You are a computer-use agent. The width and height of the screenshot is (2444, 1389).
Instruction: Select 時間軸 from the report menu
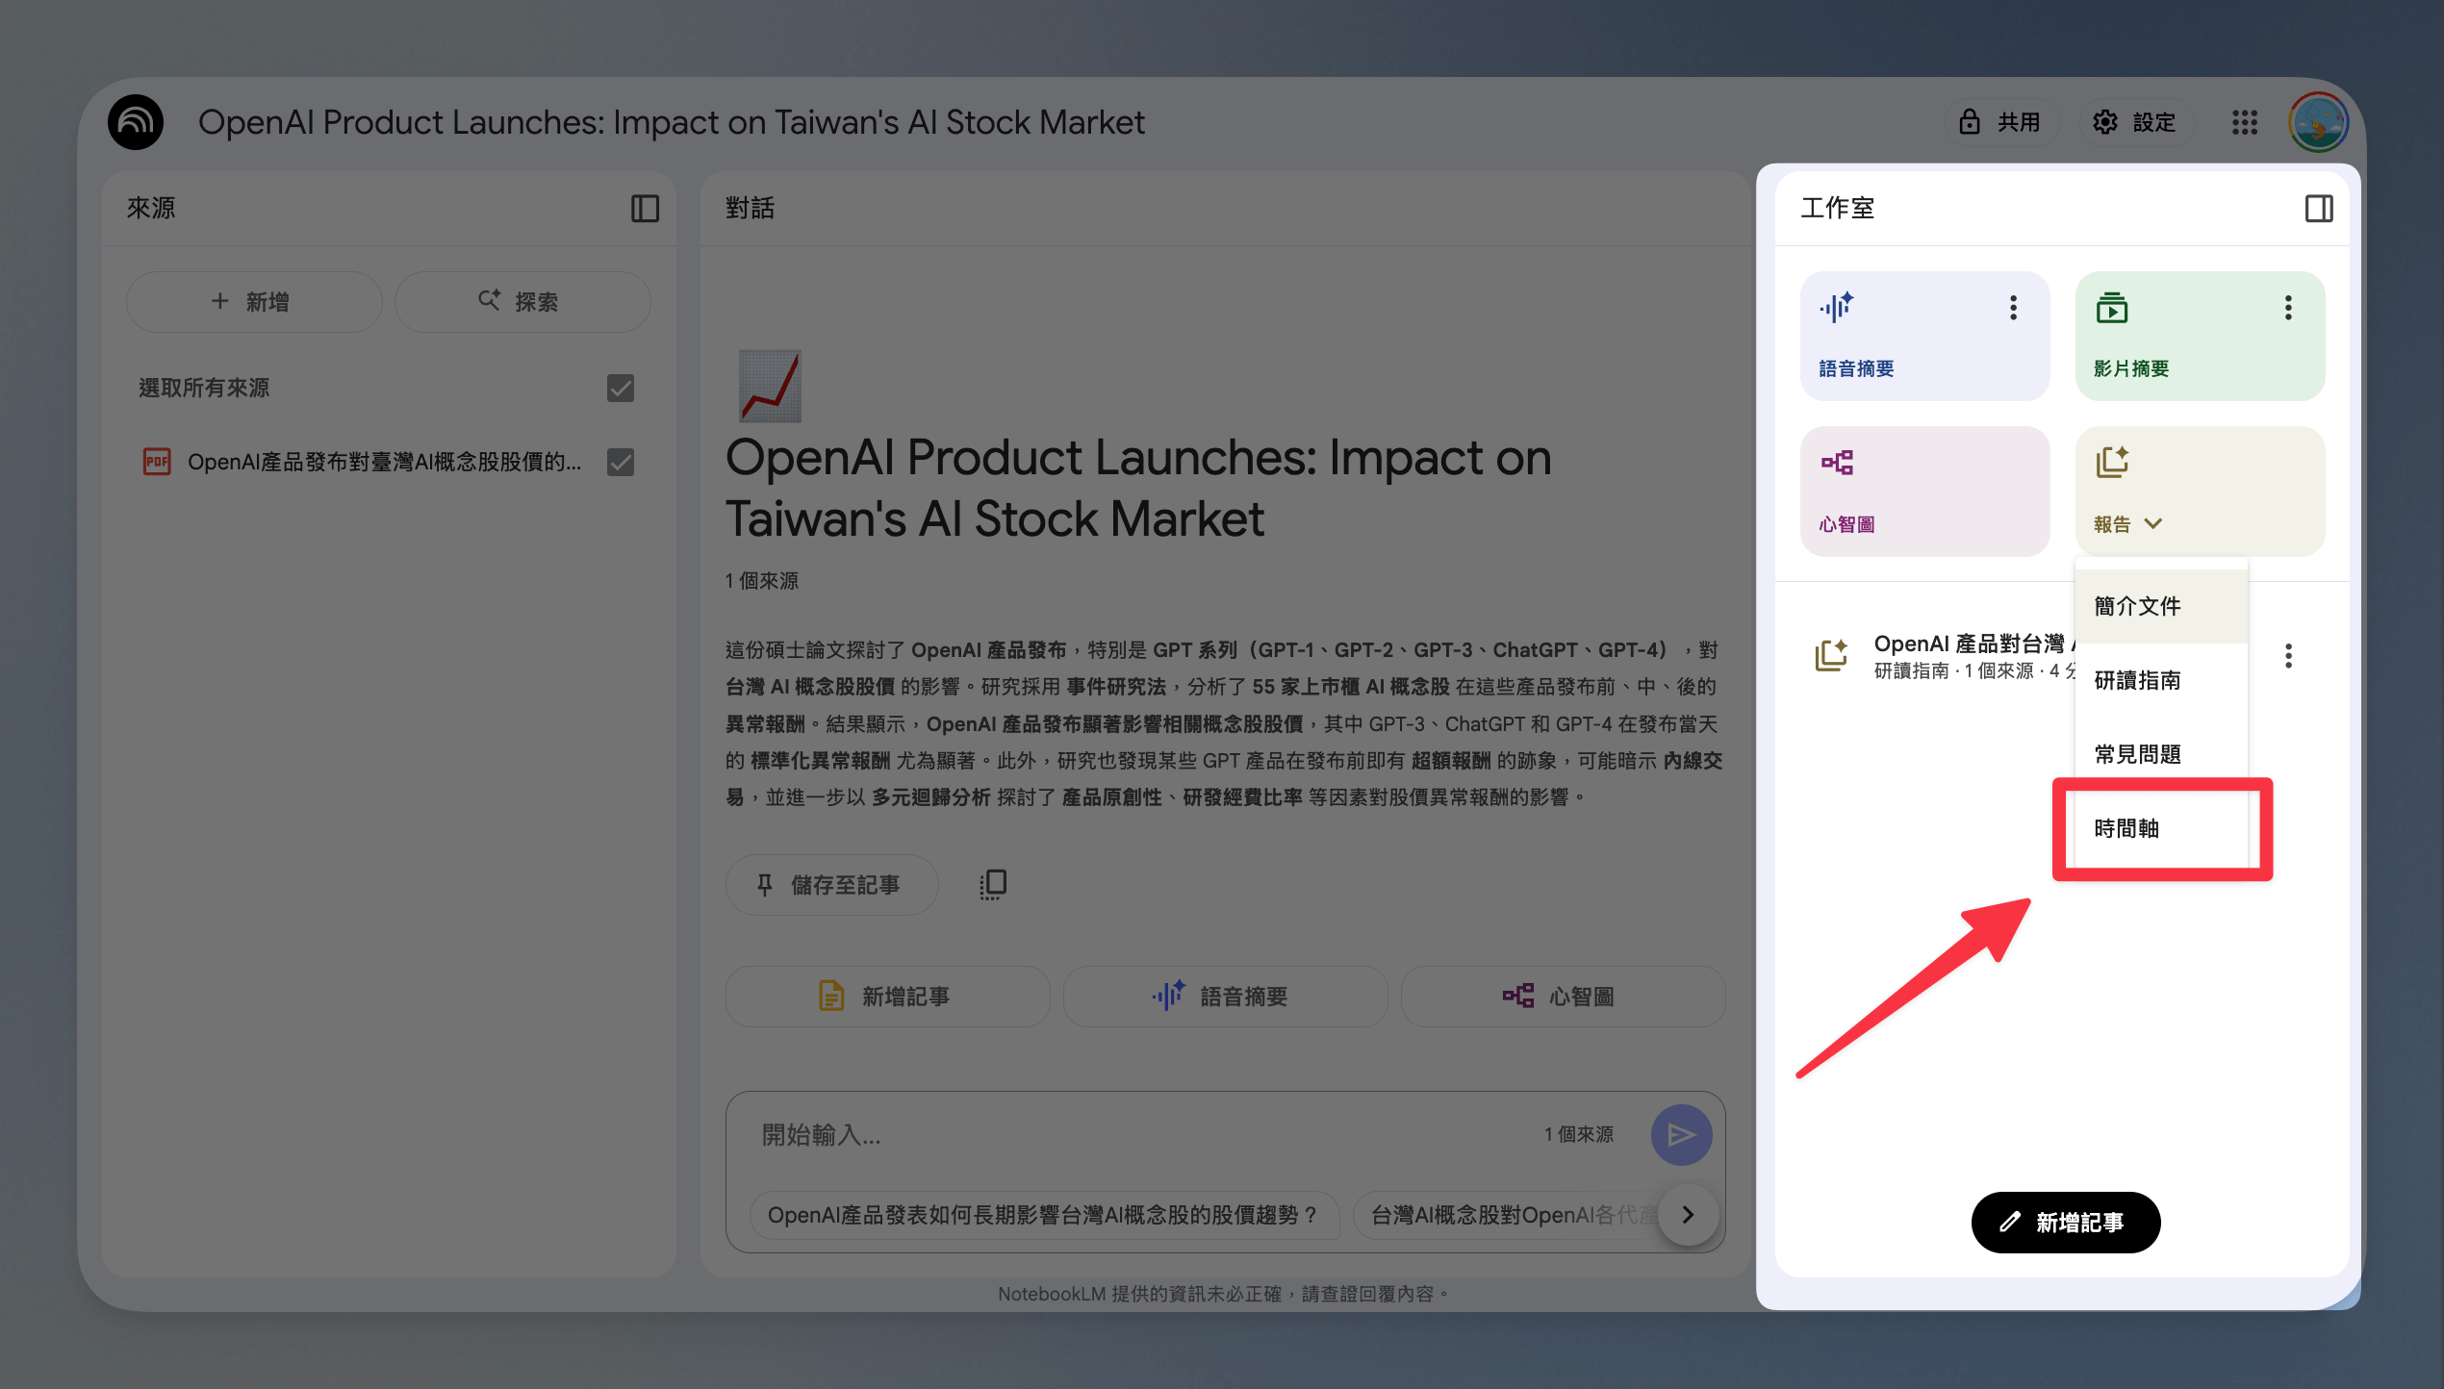click(x=2161, y=828)
